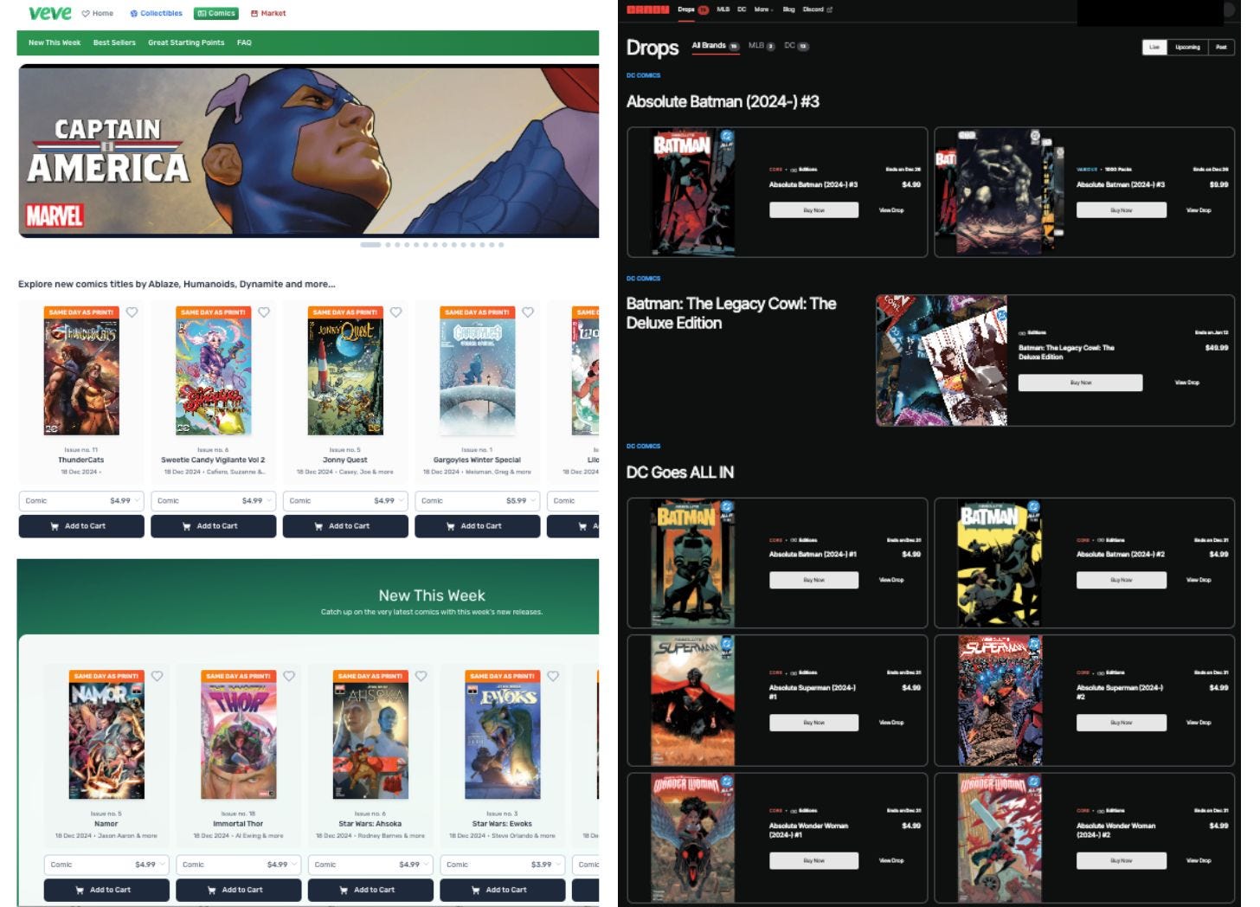The height and width of the screenshot is (907, 1260).
Task: Expand Sweetie Candy Vigilante Comic price dropdown
Action: point(213,501)
